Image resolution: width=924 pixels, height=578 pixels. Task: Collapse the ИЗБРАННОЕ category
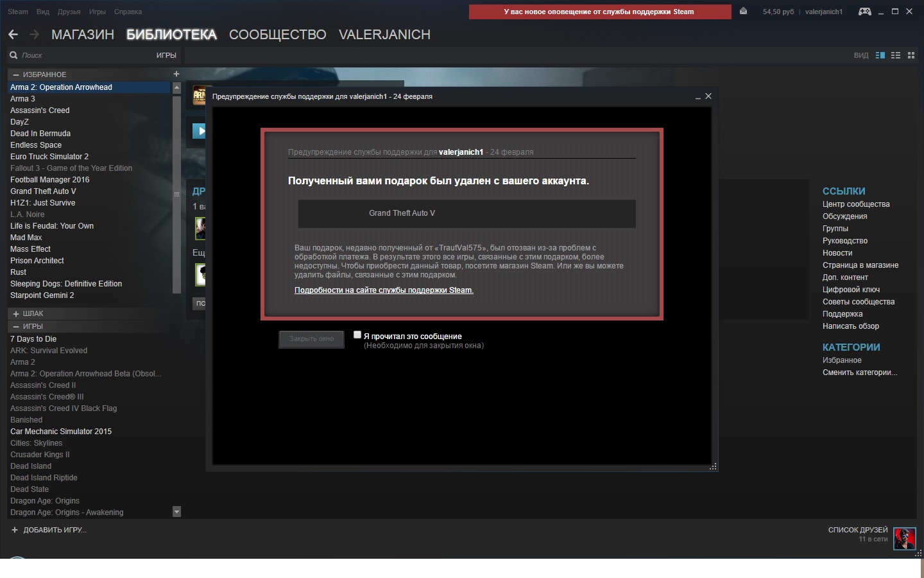[x=17, y=74]
